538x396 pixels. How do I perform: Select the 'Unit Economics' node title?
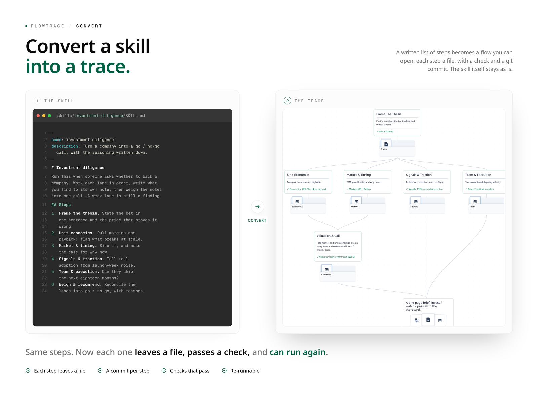point(298,175)
